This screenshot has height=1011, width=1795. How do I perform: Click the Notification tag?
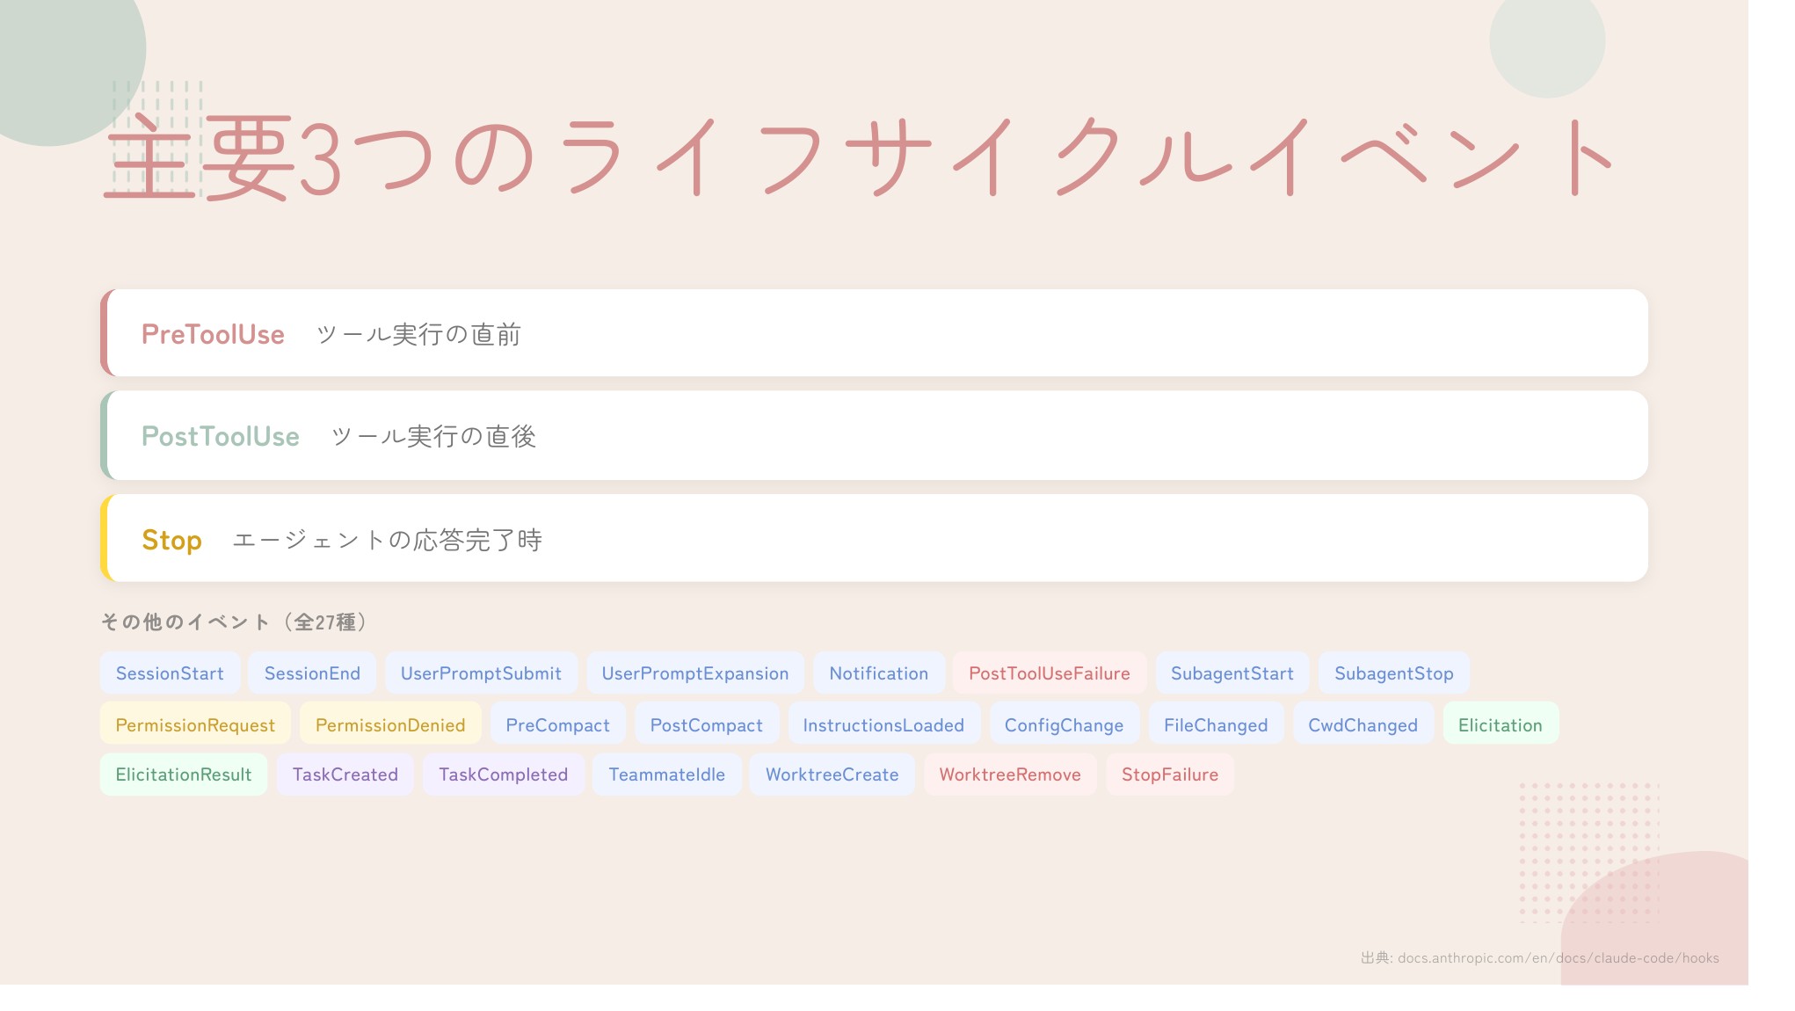(878, 673)
